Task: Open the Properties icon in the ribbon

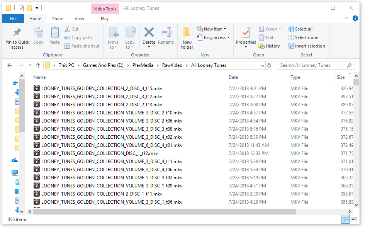Action: click(246, 32)
